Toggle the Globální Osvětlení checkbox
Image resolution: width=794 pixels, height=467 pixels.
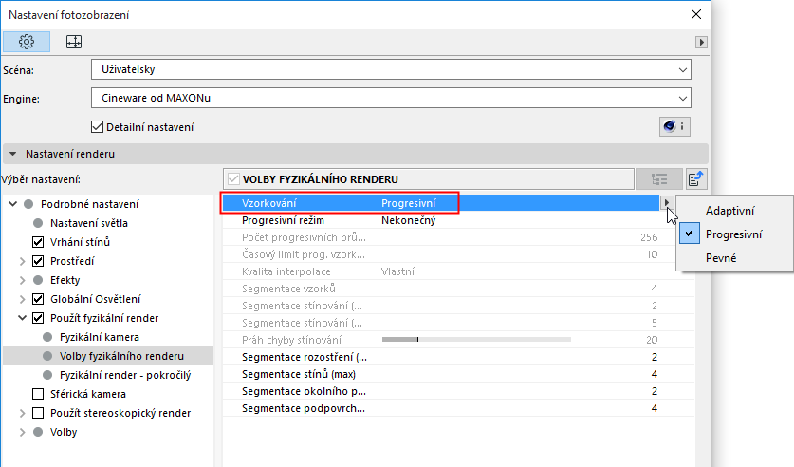[x=38, y=299]
